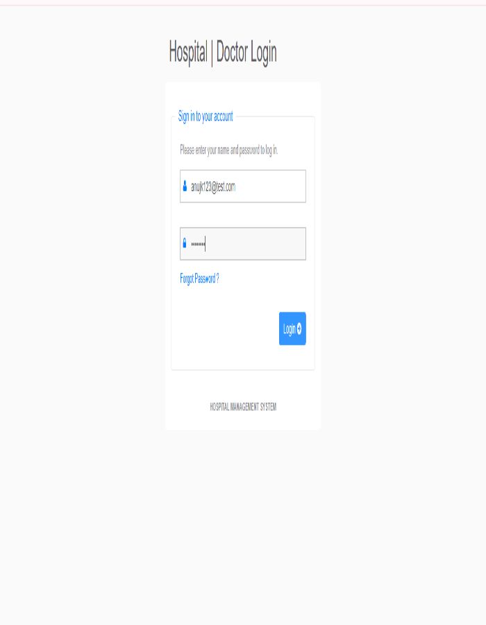Click the word Hospital in the page title
486x625 pixels.
pos(188,52)
